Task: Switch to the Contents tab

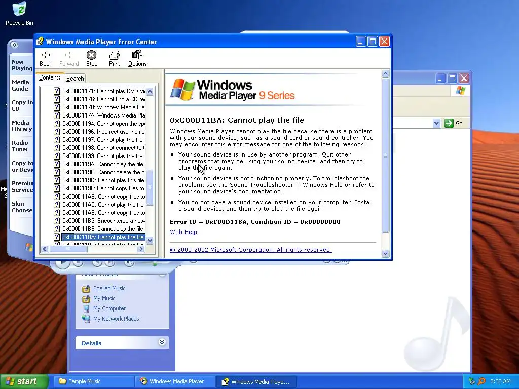Action: pyautogui.click(x=50, y=77)
